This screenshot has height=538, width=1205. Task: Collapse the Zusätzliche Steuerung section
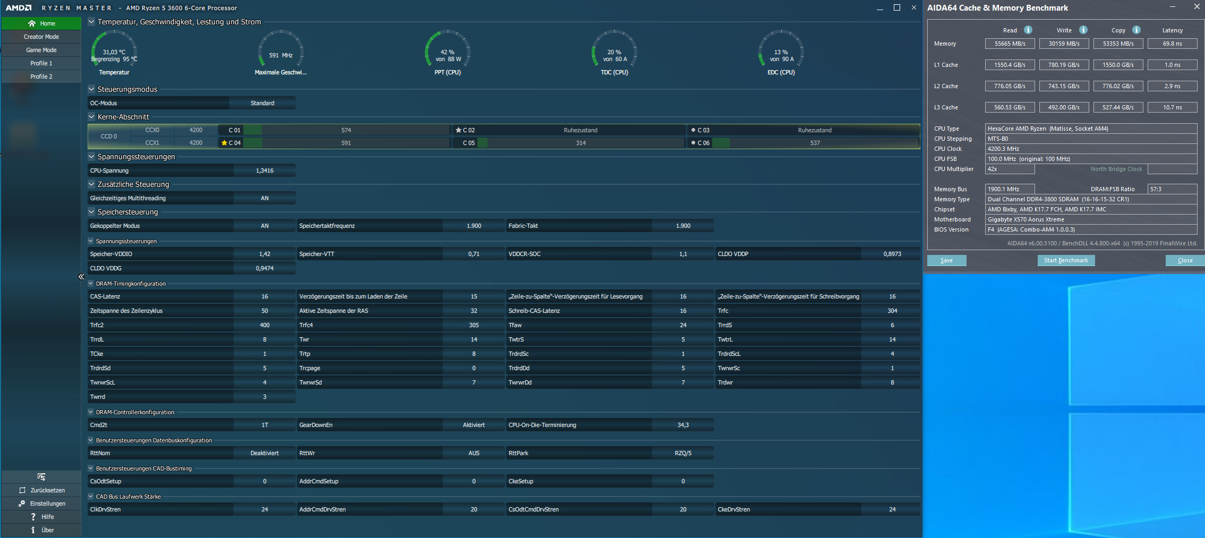(91, 184)
